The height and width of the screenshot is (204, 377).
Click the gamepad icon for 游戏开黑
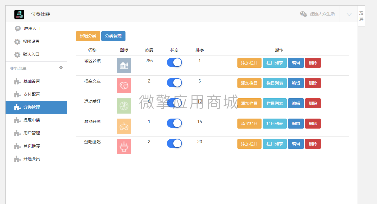[124, 126]
